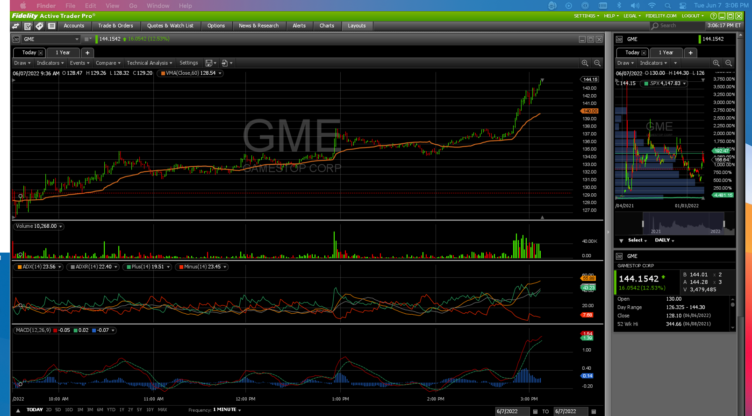Open the Indicators dropdown in main chart
The image size is (752, 416).
(x=50, y=63)
